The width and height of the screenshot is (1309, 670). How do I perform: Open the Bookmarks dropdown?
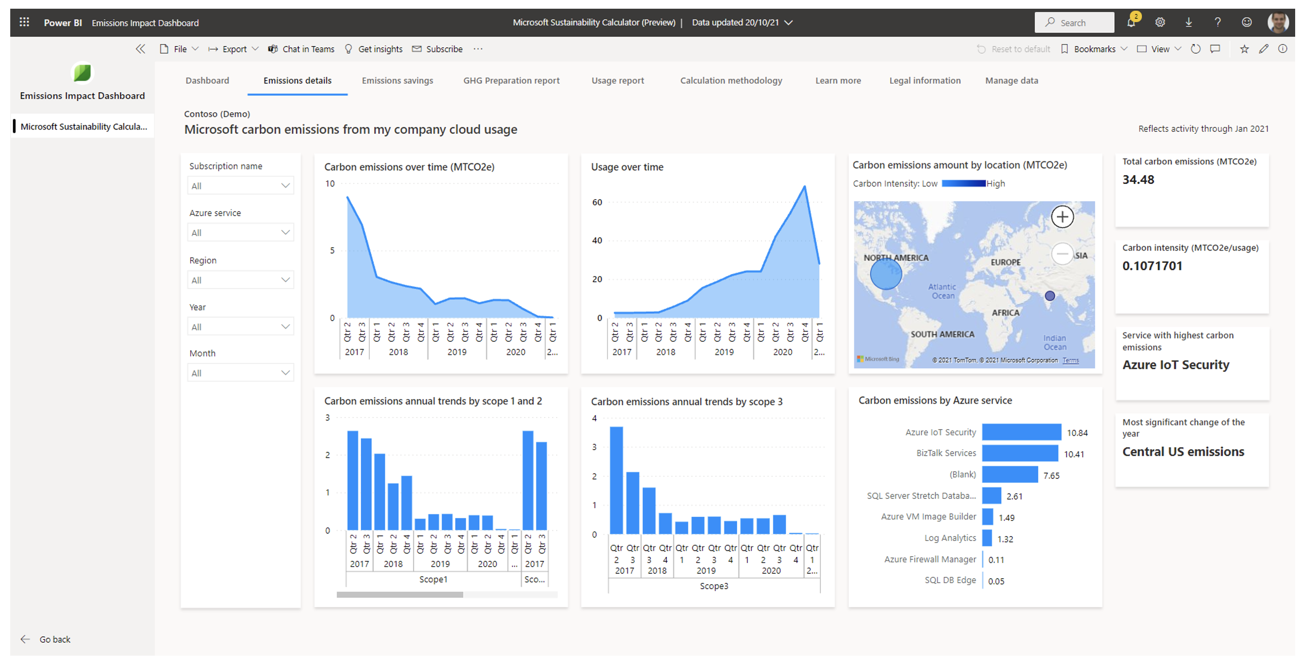1094,49
